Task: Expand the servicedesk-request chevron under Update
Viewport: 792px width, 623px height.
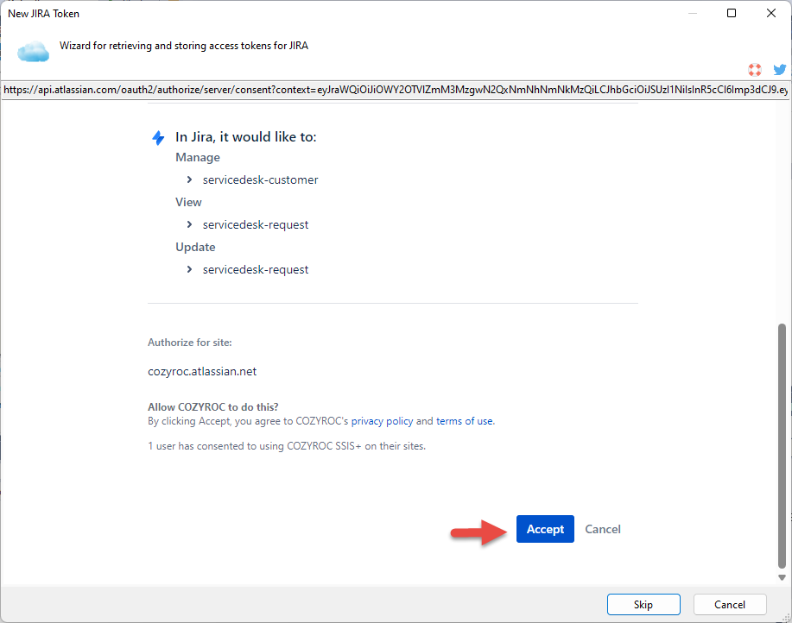Action: (x=189, y=269)
